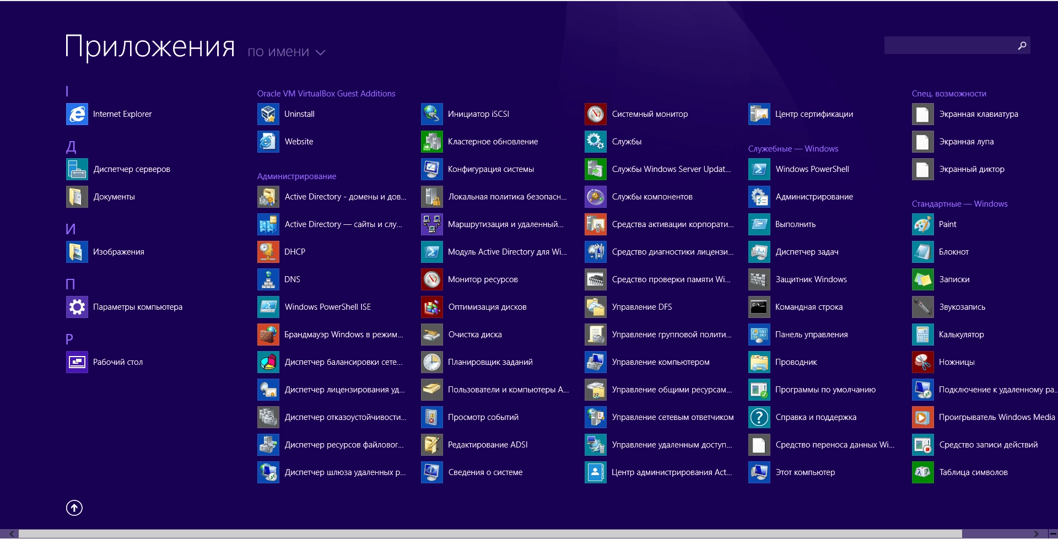Launch Windows PowerShell icon under Служебные
This screenshot has width=1058, height=539.
tap(759, 169)
